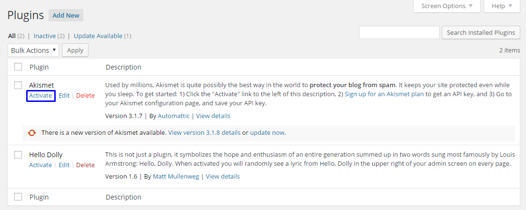This screenshot has width=526, height=210.
Task: Activate the Akismet plugin
Action: [x=40, y=95]
